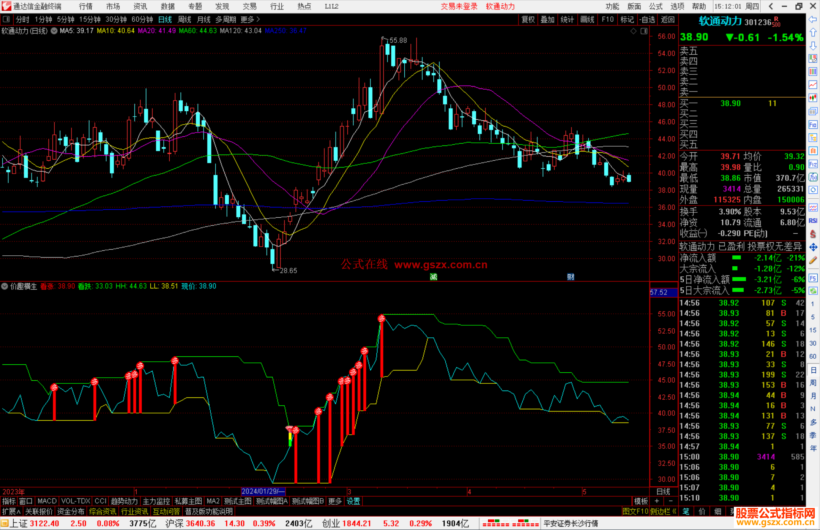Open the F10 info sidebar icon
The image size is (820, 530).
pyautogui.click(x=813, y=125)
